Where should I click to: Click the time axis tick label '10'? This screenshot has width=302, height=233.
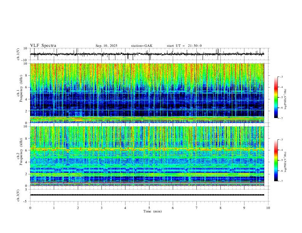coord(268,208)
